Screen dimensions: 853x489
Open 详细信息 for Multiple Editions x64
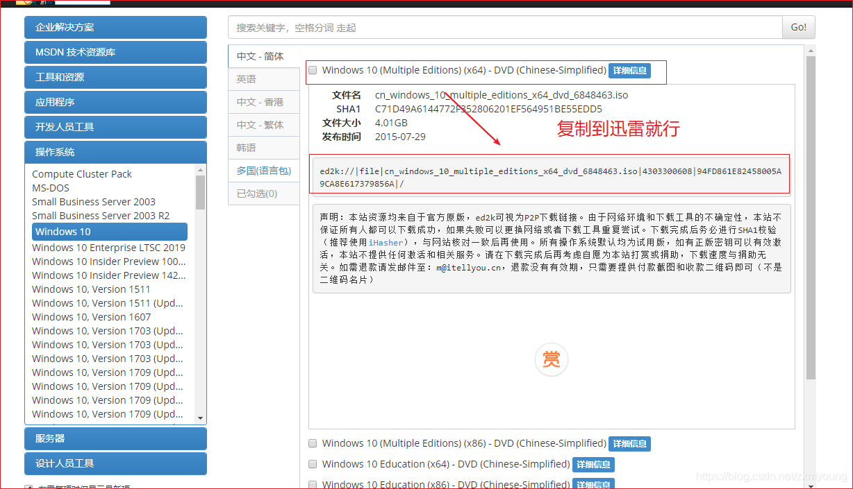pyautogui.click(x=629, y=71)
